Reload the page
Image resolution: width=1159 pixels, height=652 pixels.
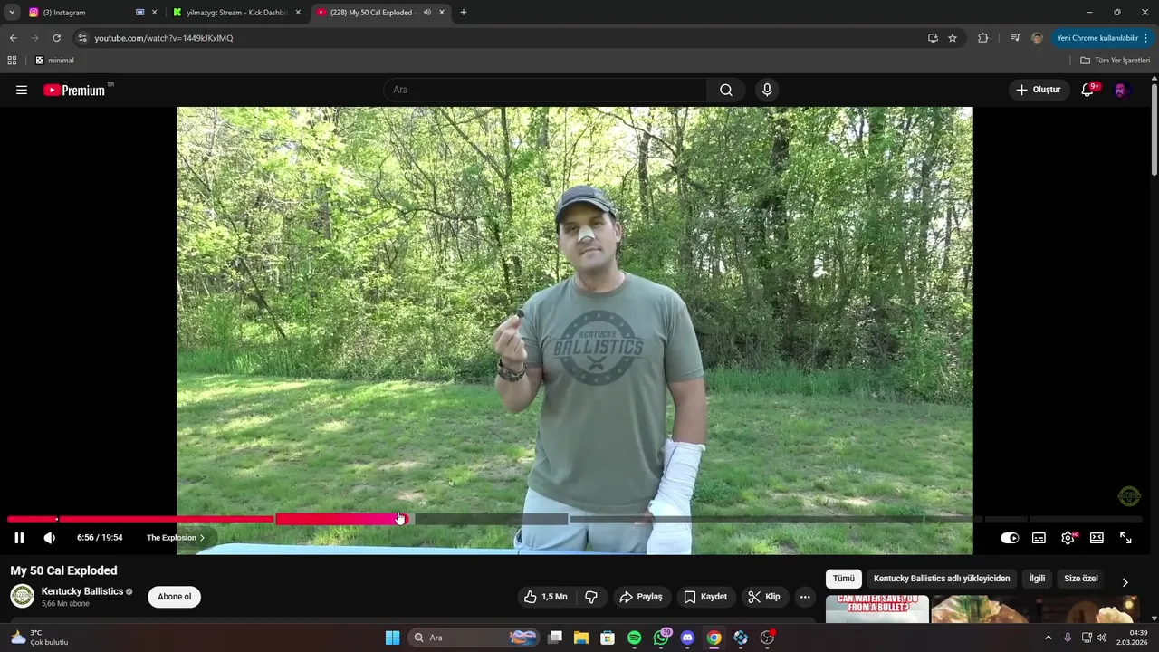(56, 38)
